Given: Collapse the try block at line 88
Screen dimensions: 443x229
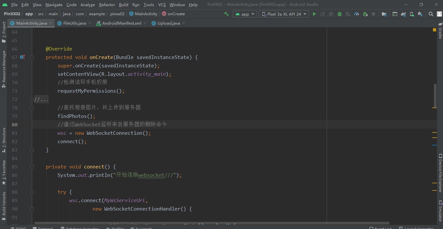Looking at the screenshot, I should (x=32, y=192).
